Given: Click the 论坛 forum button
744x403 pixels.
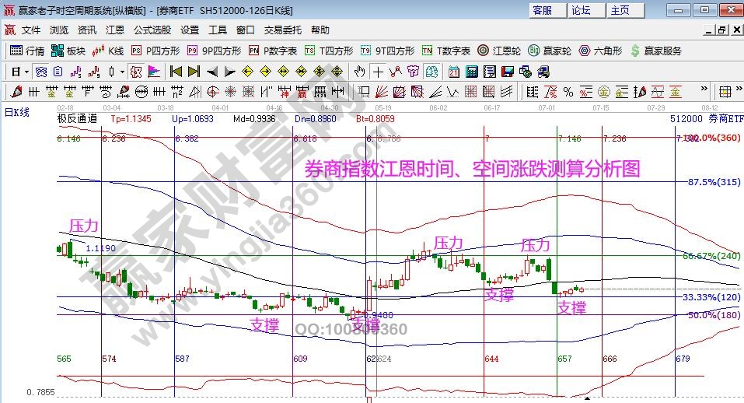Looking at the screenshot, I should click(581, 10).
